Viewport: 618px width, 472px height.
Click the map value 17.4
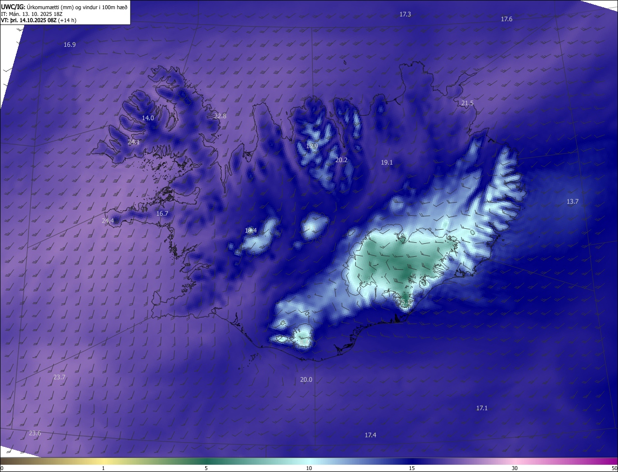[370, 435]
